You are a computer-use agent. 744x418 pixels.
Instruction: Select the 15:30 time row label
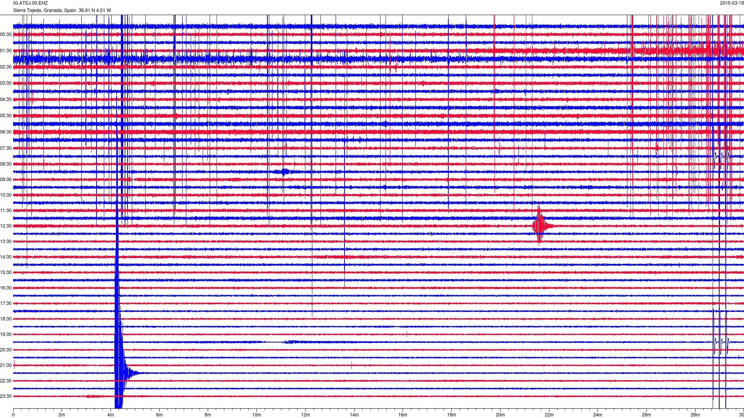pyautogui.click(x=6, y=272)
